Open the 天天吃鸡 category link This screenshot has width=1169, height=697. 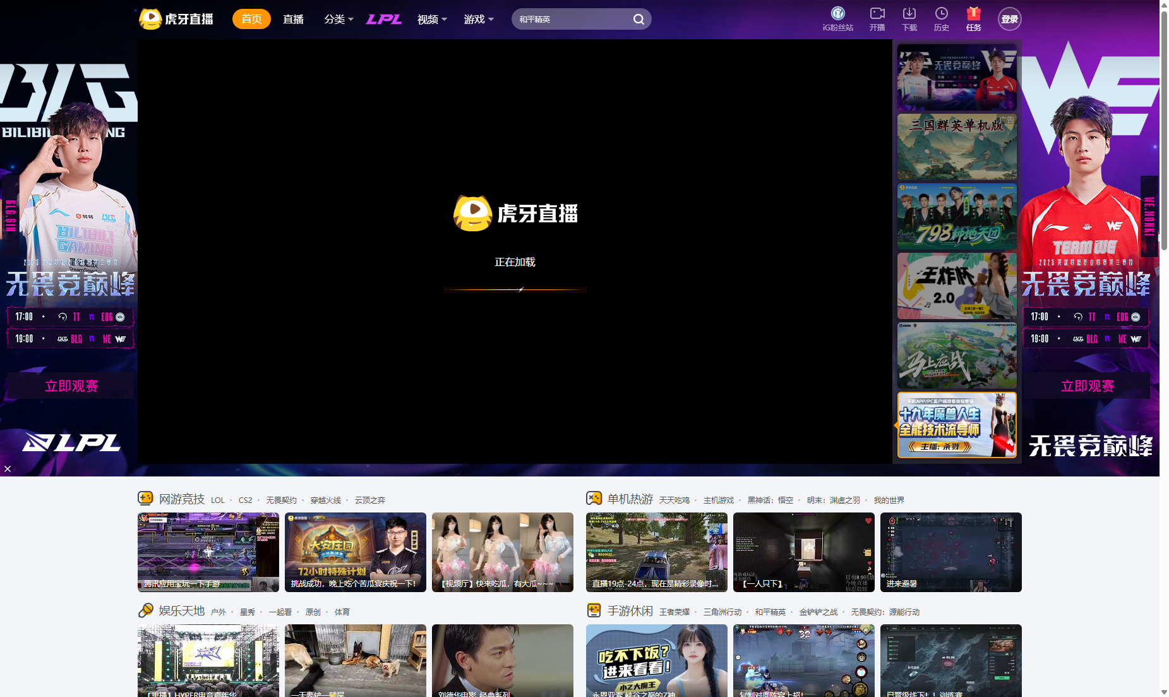pyautogui.click(x=674, y=500)
